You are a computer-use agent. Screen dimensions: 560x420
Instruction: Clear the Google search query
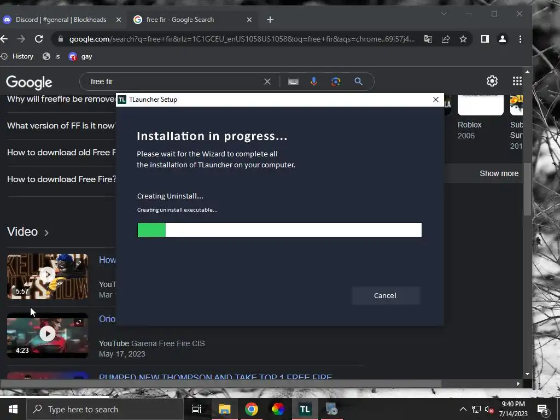(x=267, y=81)
